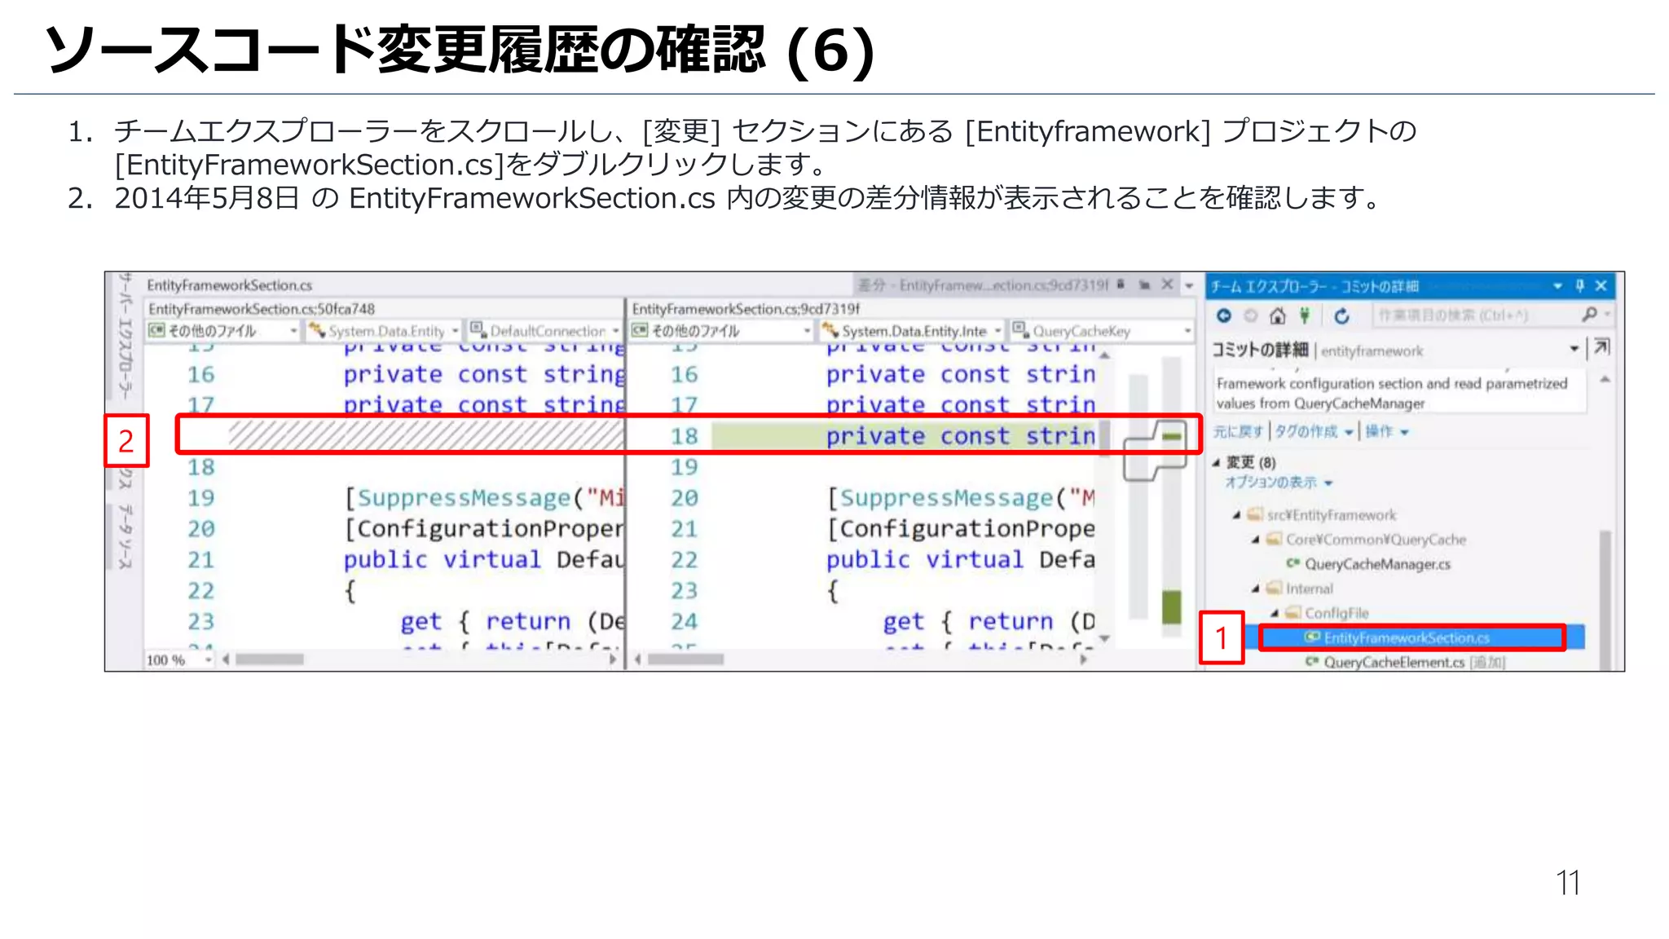This screenshot has height=939, width=1669.
Task: Keep the diff preview tab open
Action: 1145,284
